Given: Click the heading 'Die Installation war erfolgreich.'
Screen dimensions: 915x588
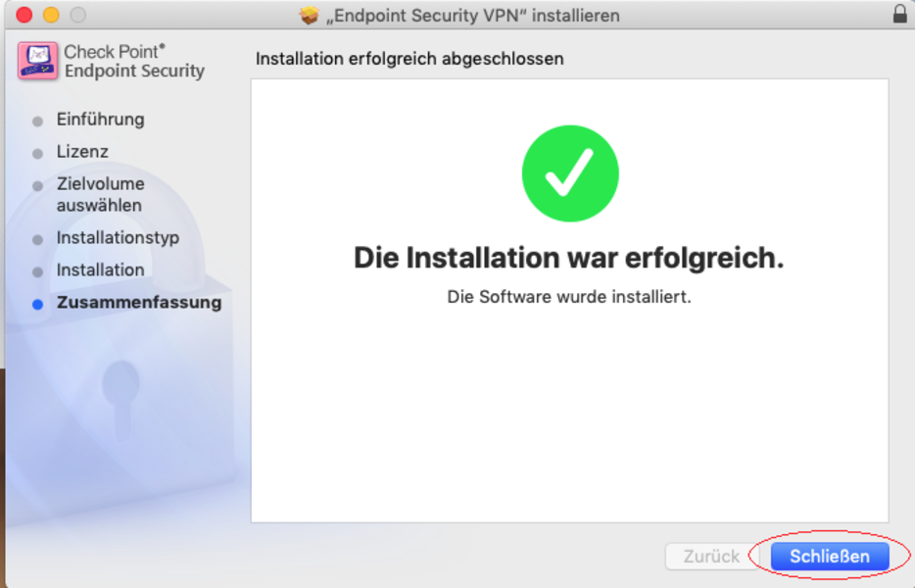Looking at the screenshot, I should [569, 258].
